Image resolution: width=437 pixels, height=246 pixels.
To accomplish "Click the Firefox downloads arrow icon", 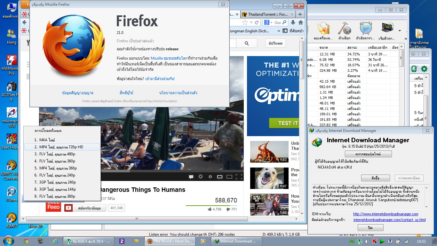I will tap(293, 22).
